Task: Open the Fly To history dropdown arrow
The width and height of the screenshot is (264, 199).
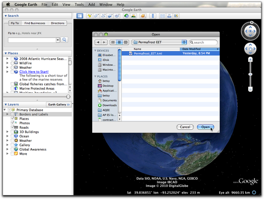Action: (x=58, y=40)
